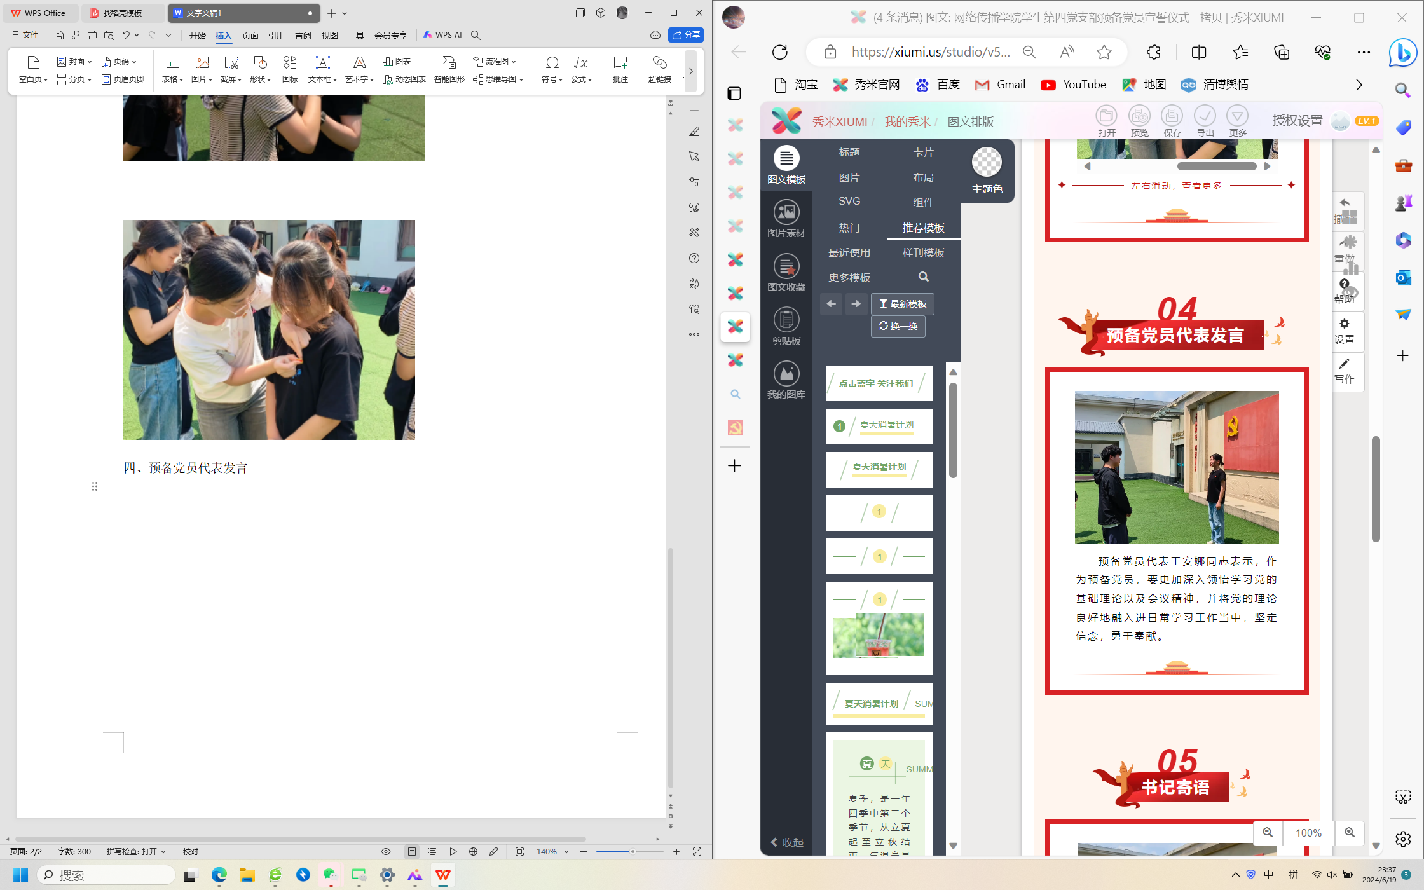Click the Xiumi 导出 export icon
The image size is (1424, 890).
(x=1205, y=121)
